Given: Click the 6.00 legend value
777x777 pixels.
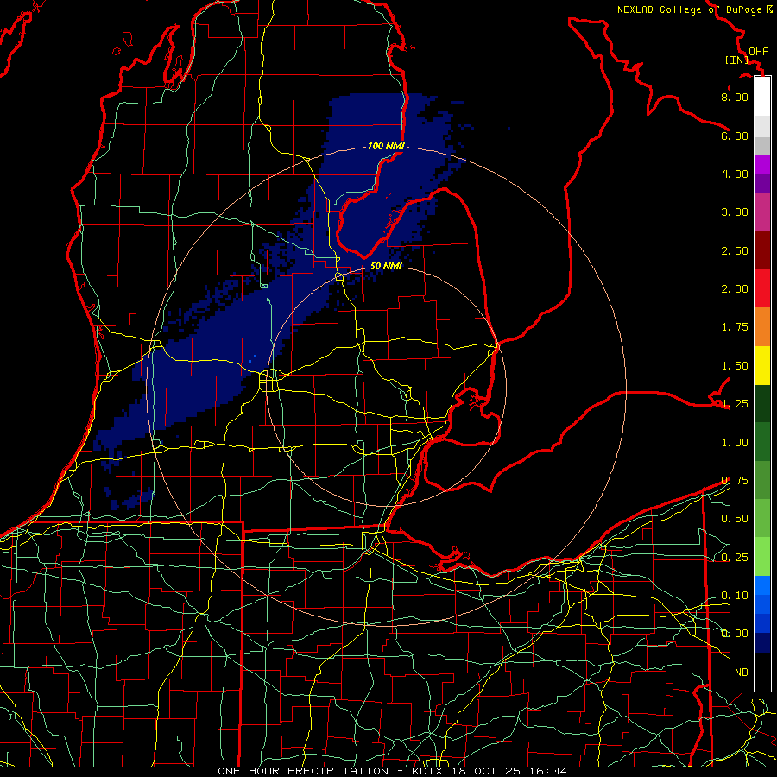Looking at the screenshot, I should (x=735, y=136).
